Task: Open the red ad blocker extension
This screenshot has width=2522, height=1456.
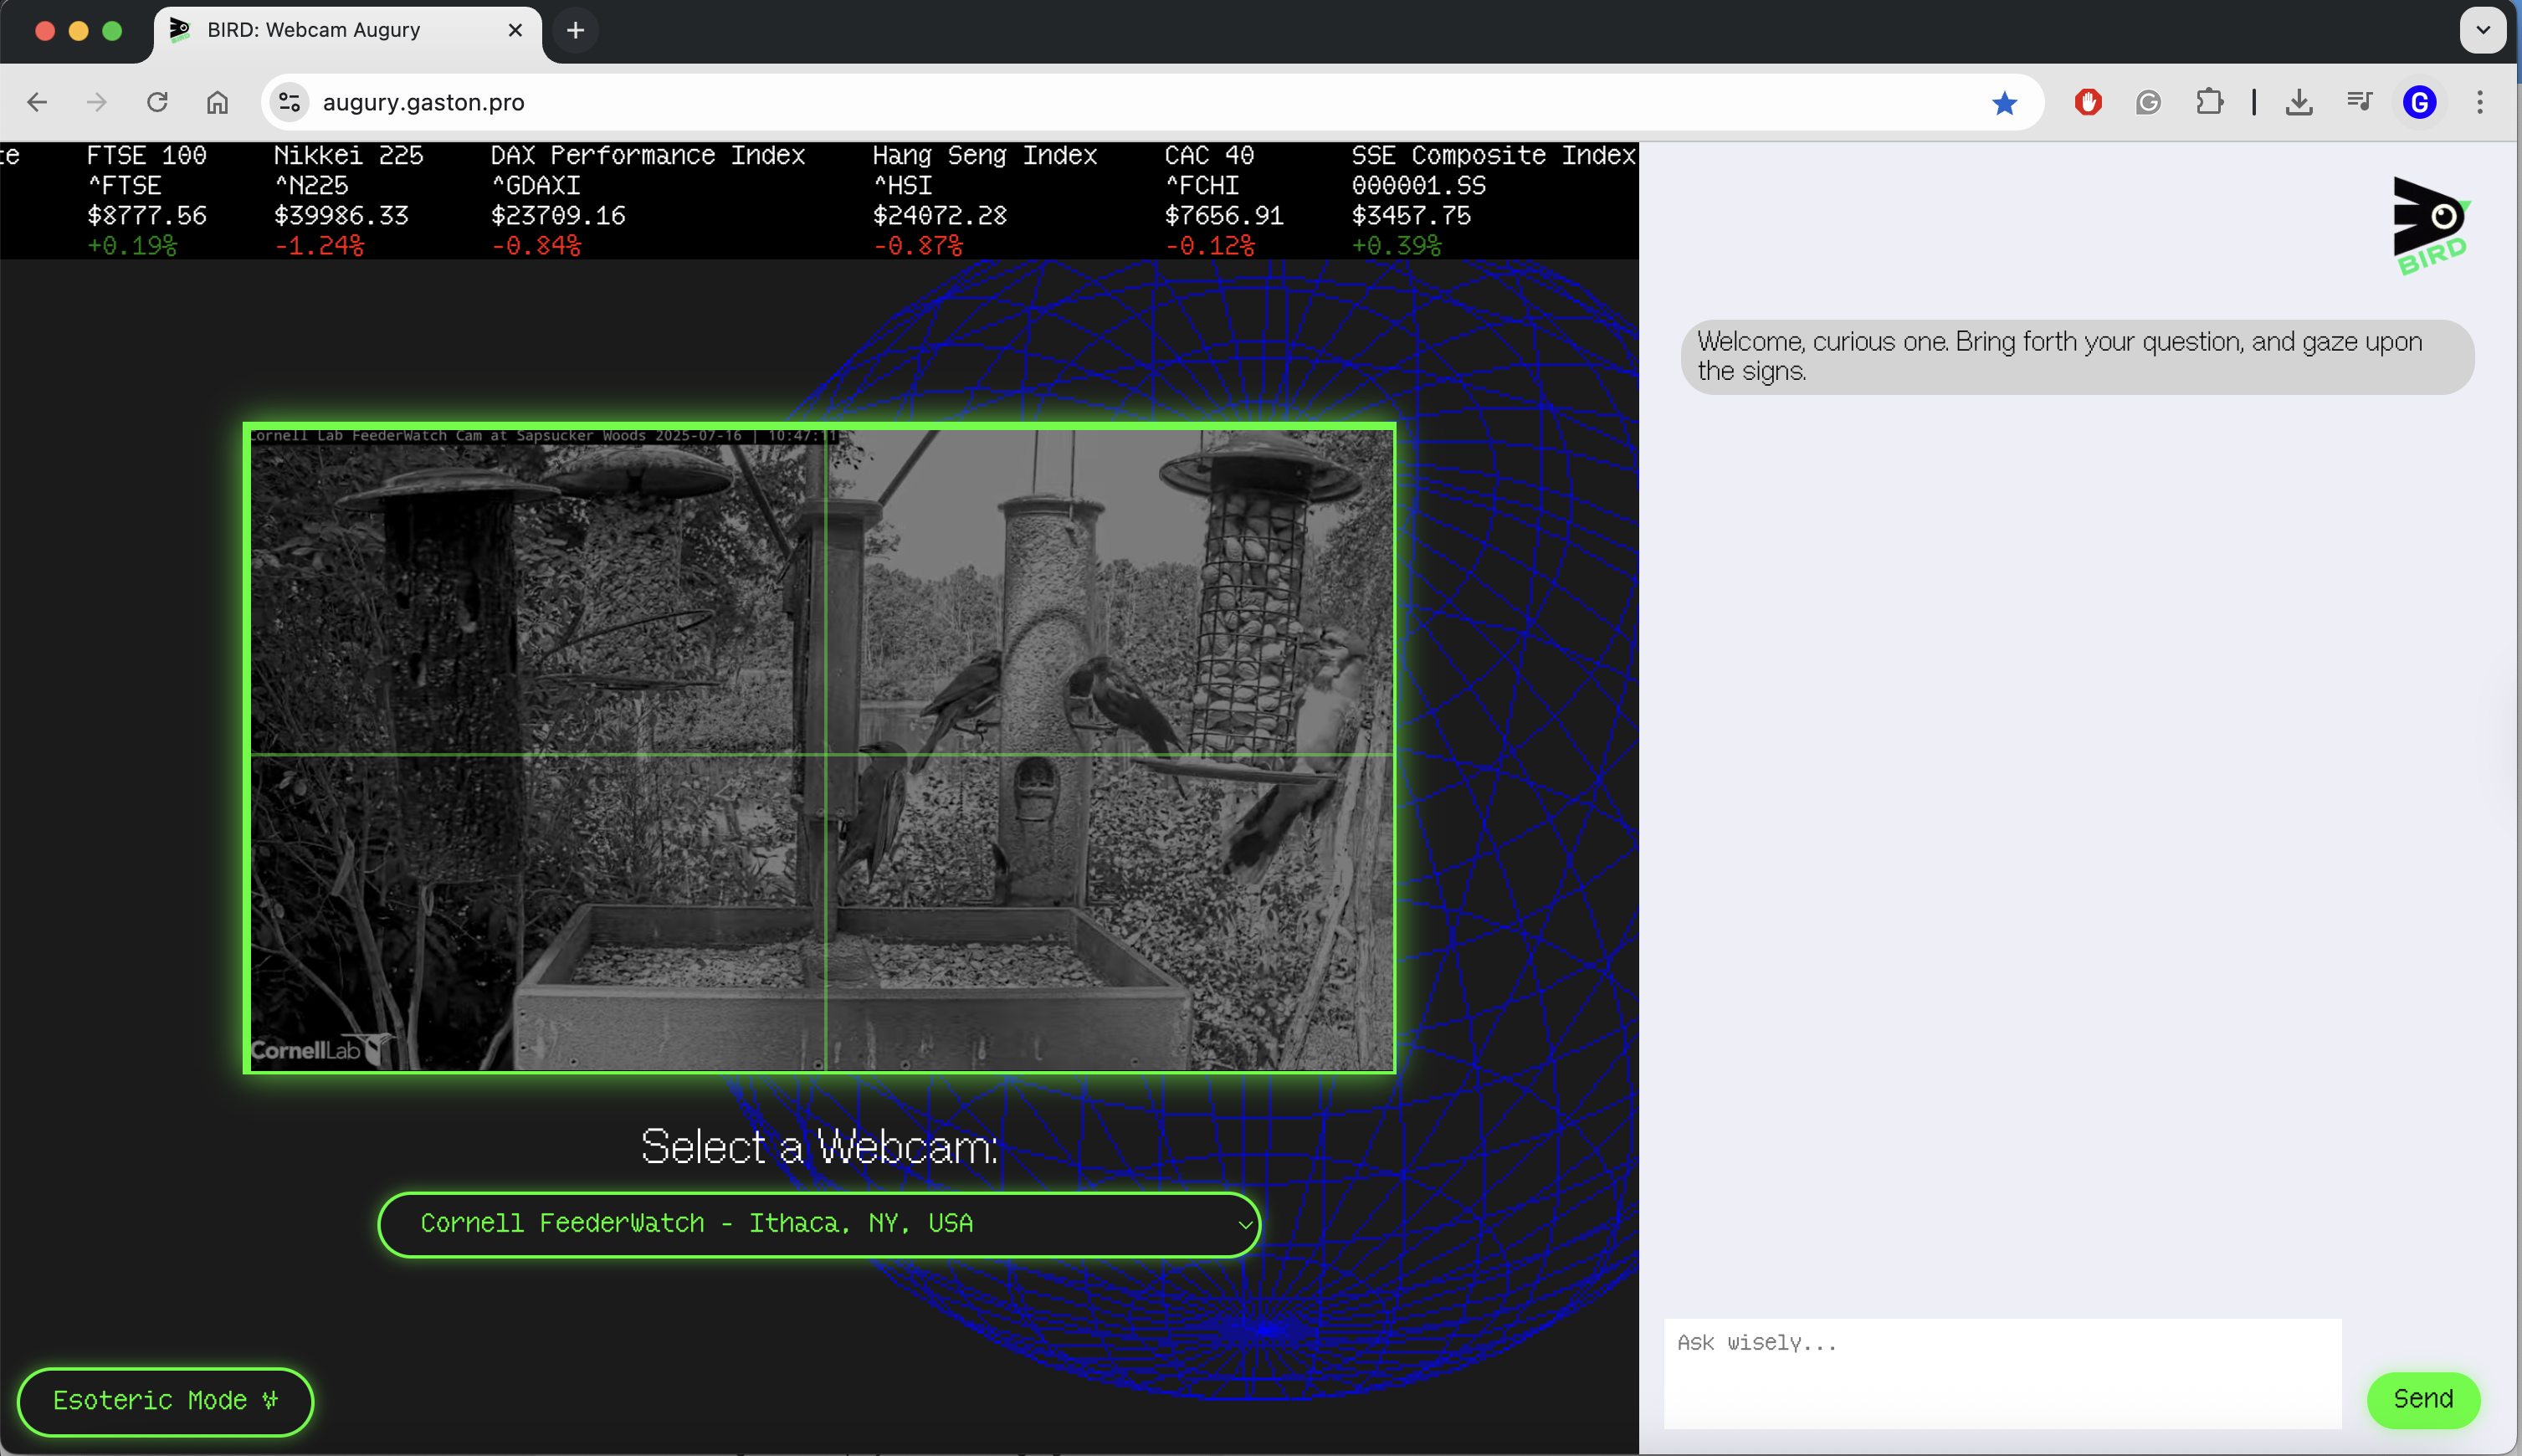Action: click(2087, 103)
